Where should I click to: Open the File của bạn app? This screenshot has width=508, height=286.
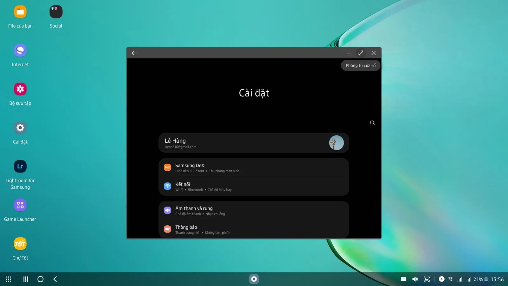pos(20,12)
